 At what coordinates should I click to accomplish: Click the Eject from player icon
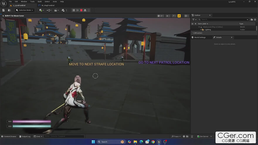click(85, 10)
